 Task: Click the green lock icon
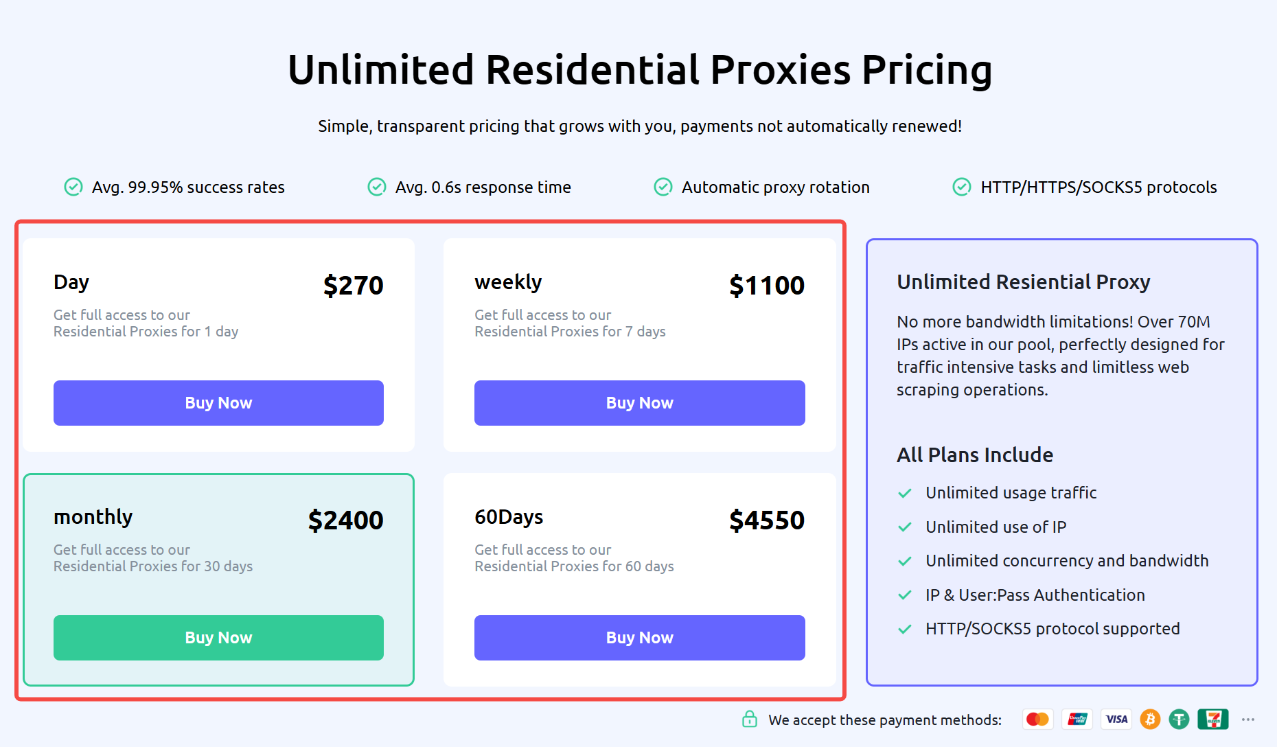coord(750,719)
